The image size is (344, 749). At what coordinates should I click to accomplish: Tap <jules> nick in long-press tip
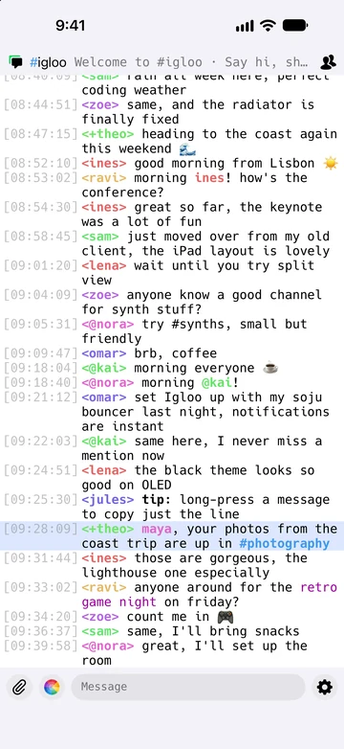pos(108,500)
